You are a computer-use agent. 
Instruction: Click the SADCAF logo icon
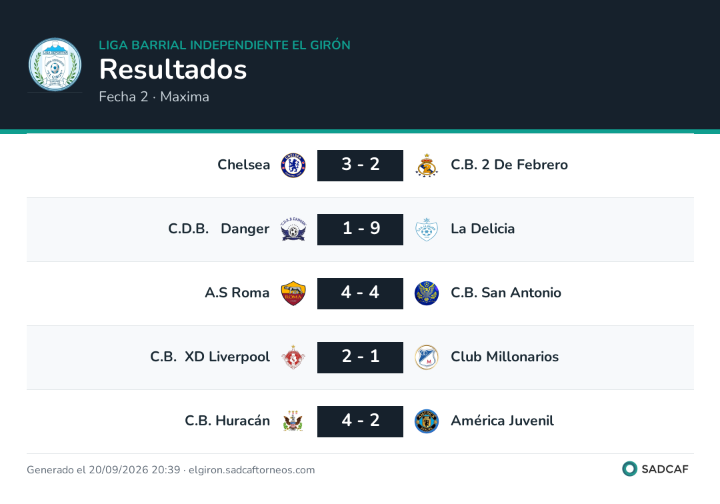[629, 469]
